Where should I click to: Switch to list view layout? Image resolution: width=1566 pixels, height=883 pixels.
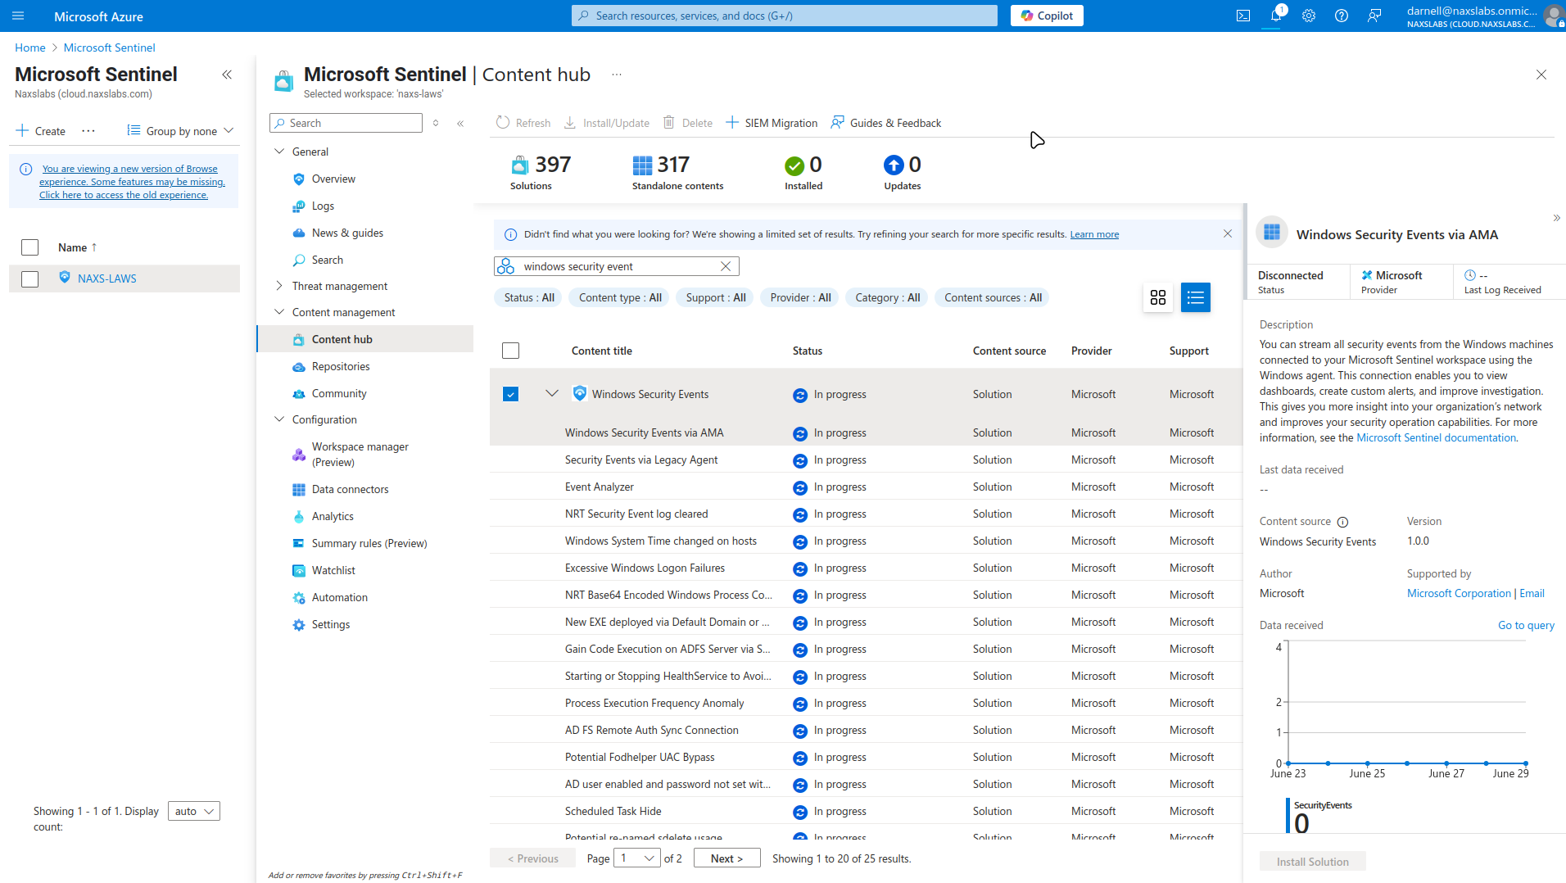click(x=1196, y=297)
